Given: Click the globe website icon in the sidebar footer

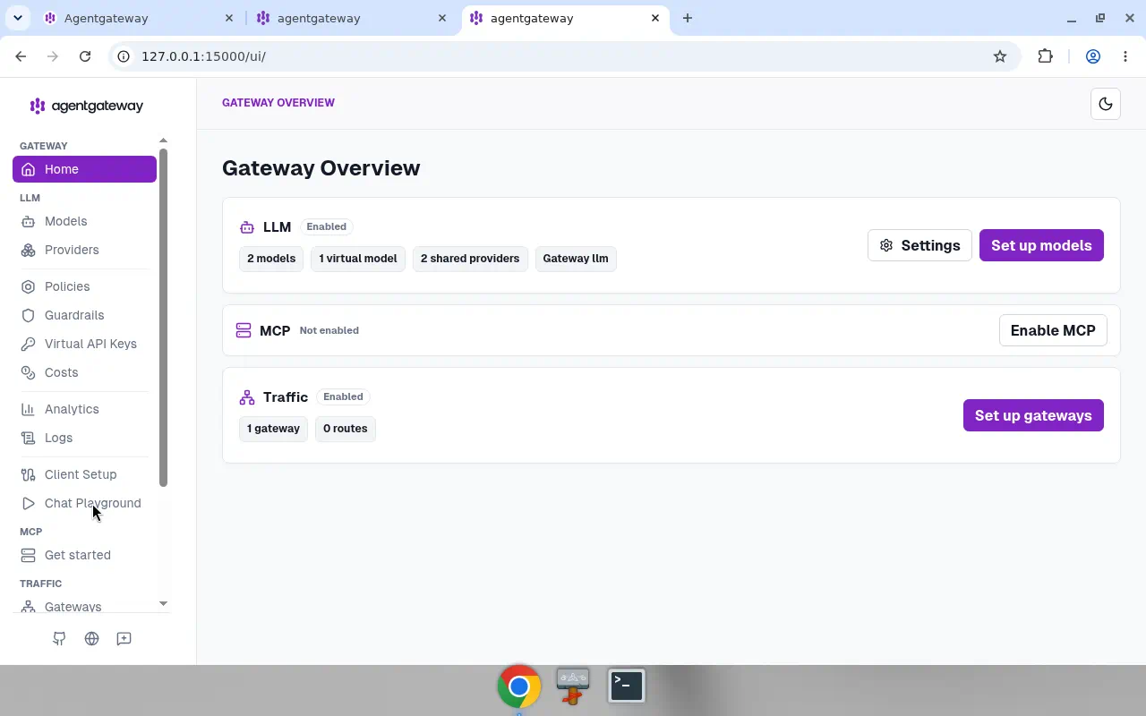Looking at the screenshot, I should 91,638.
